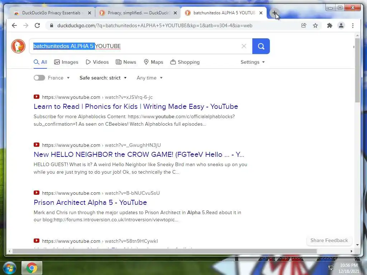The image size is (367, 275).
Task: Click the Subscribe for more Alphablocks snippet
Action: click(134, 120)
